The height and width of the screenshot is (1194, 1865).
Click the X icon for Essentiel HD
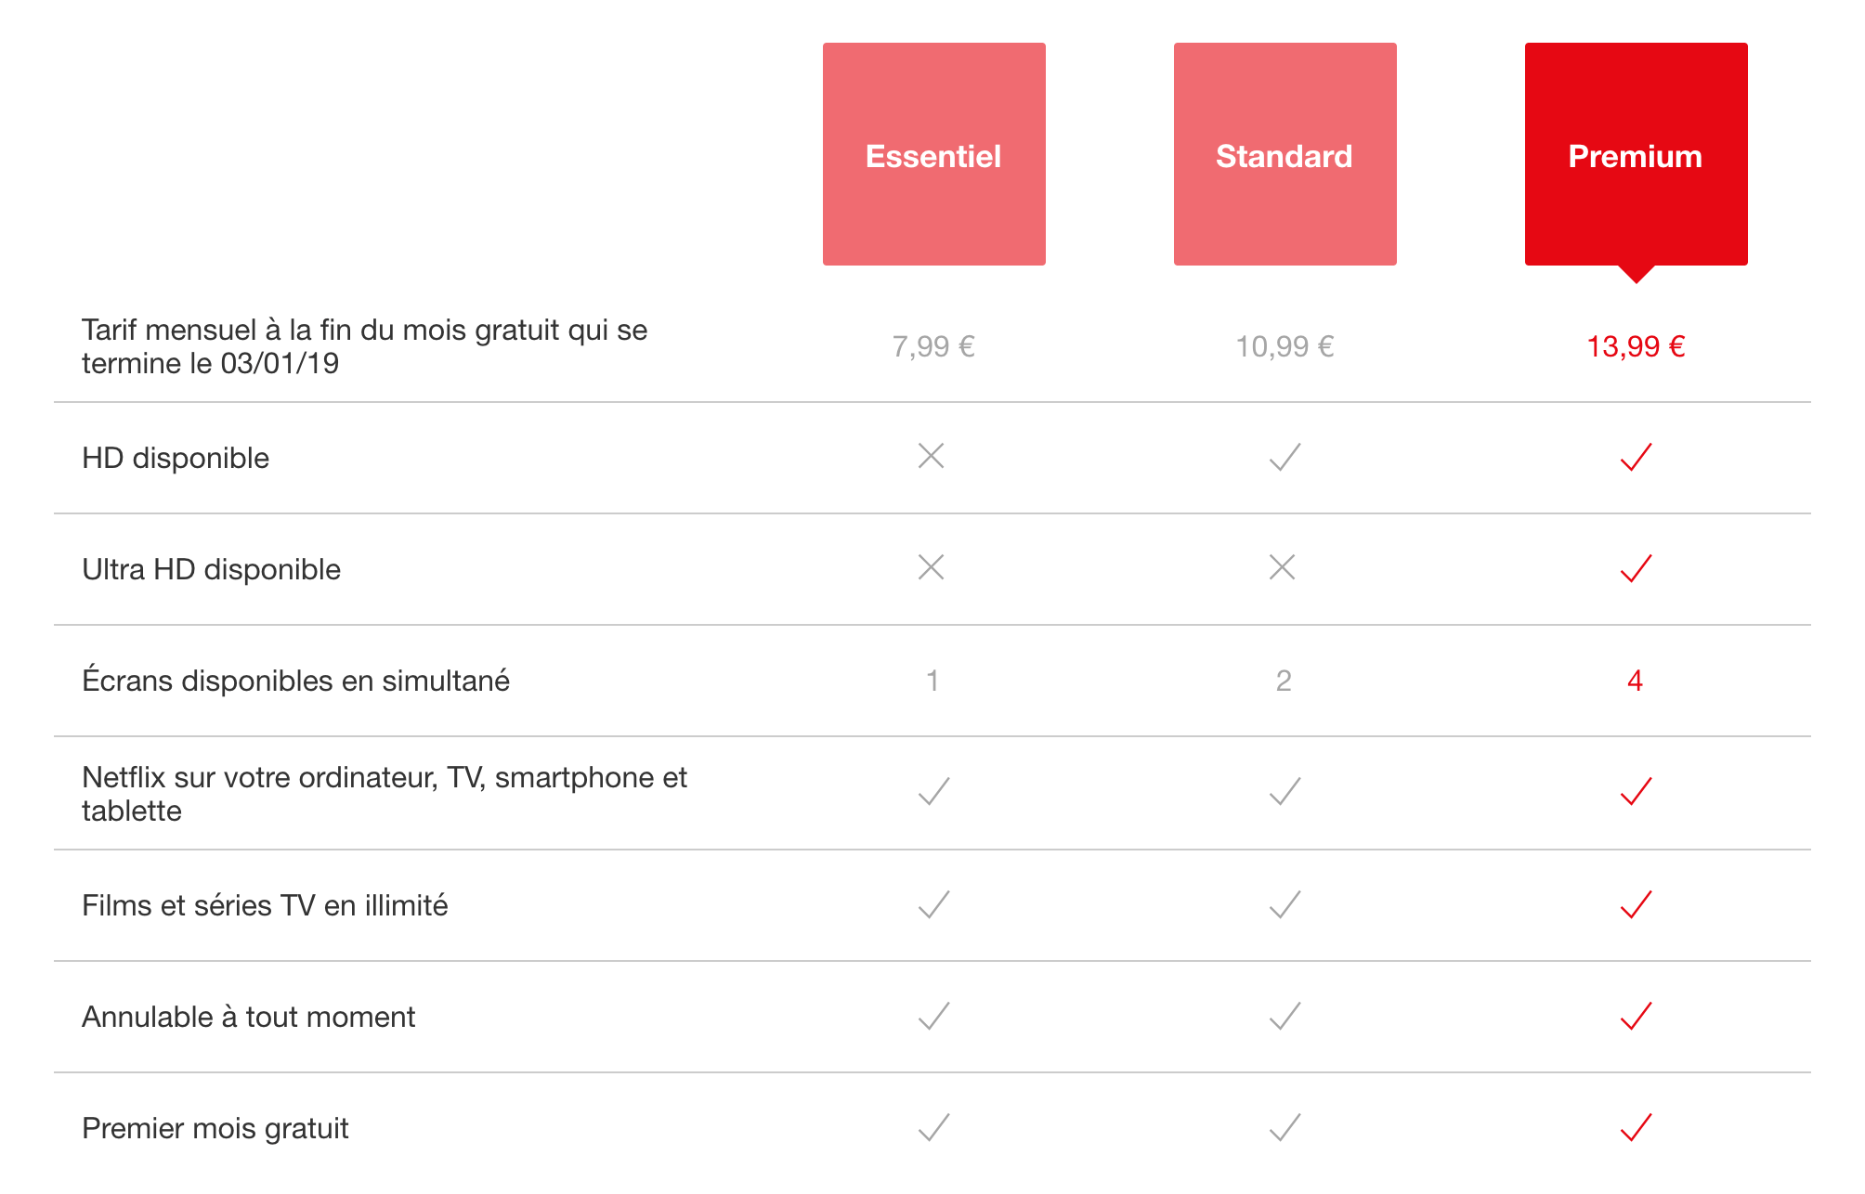[x=931, y=456]
